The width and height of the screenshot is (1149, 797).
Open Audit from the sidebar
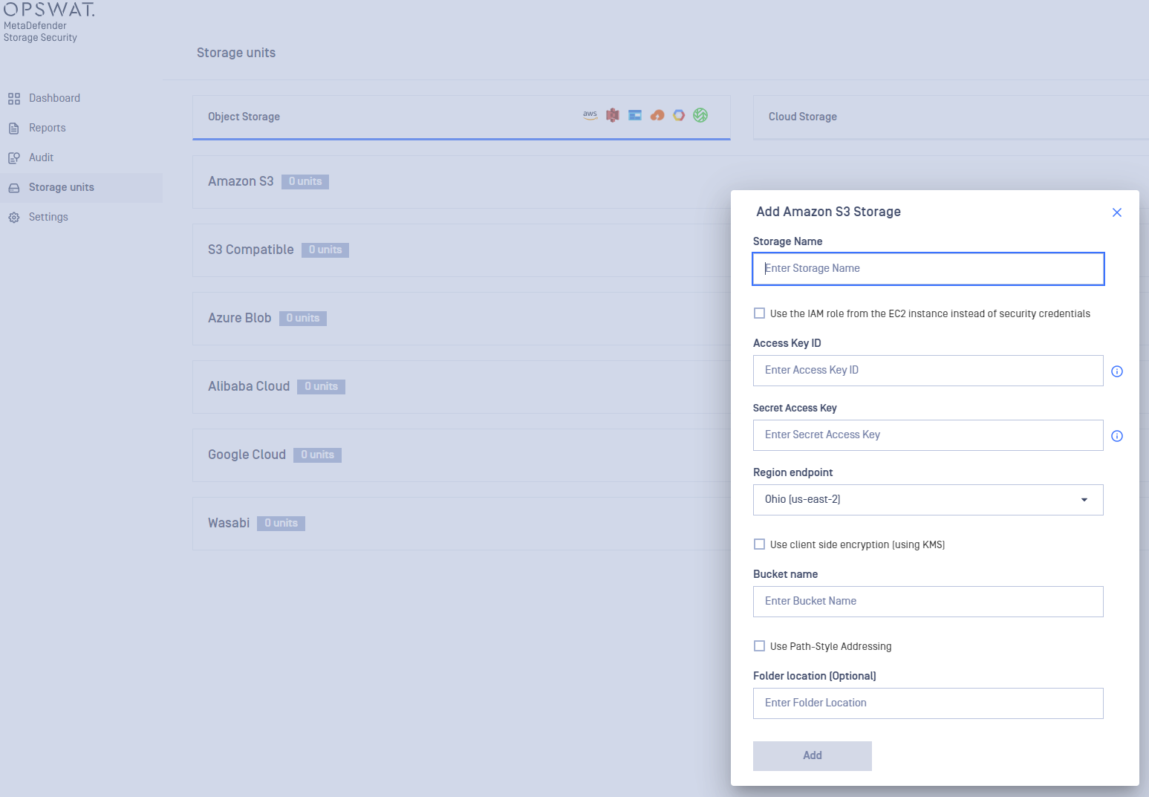81,158
